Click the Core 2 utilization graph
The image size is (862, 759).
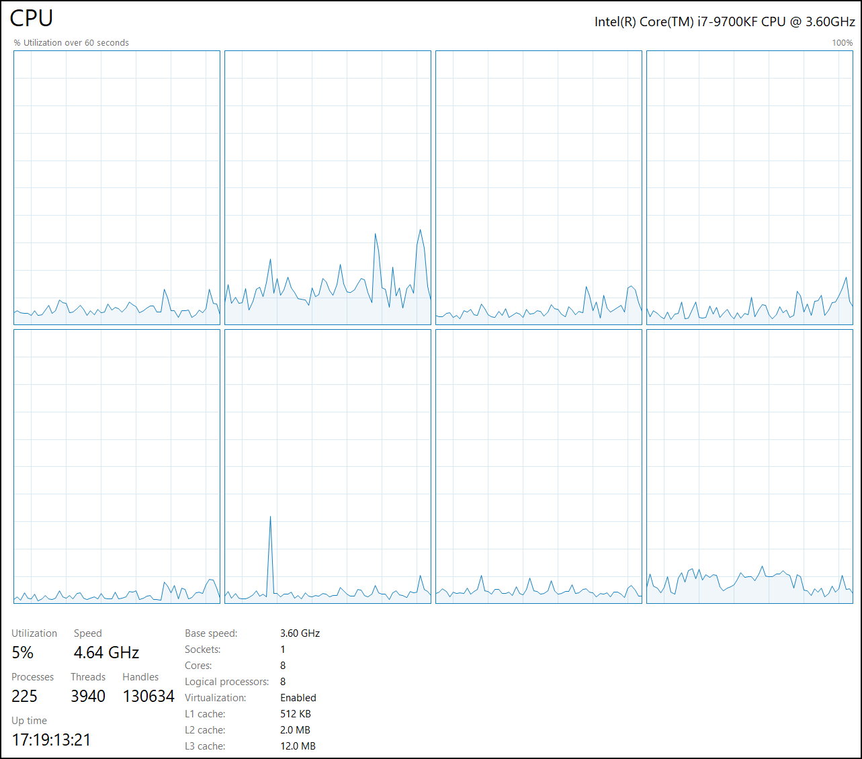(537, 188)
